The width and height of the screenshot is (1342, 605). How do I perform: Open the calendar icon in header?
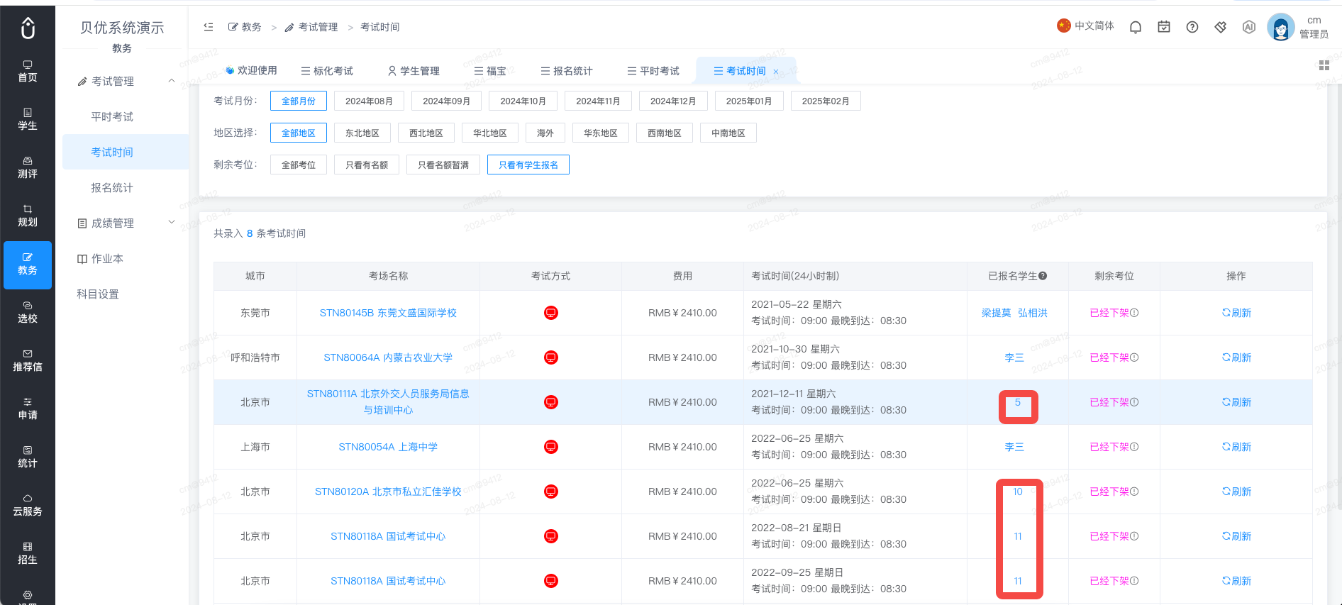click(x=1164, y=27)
